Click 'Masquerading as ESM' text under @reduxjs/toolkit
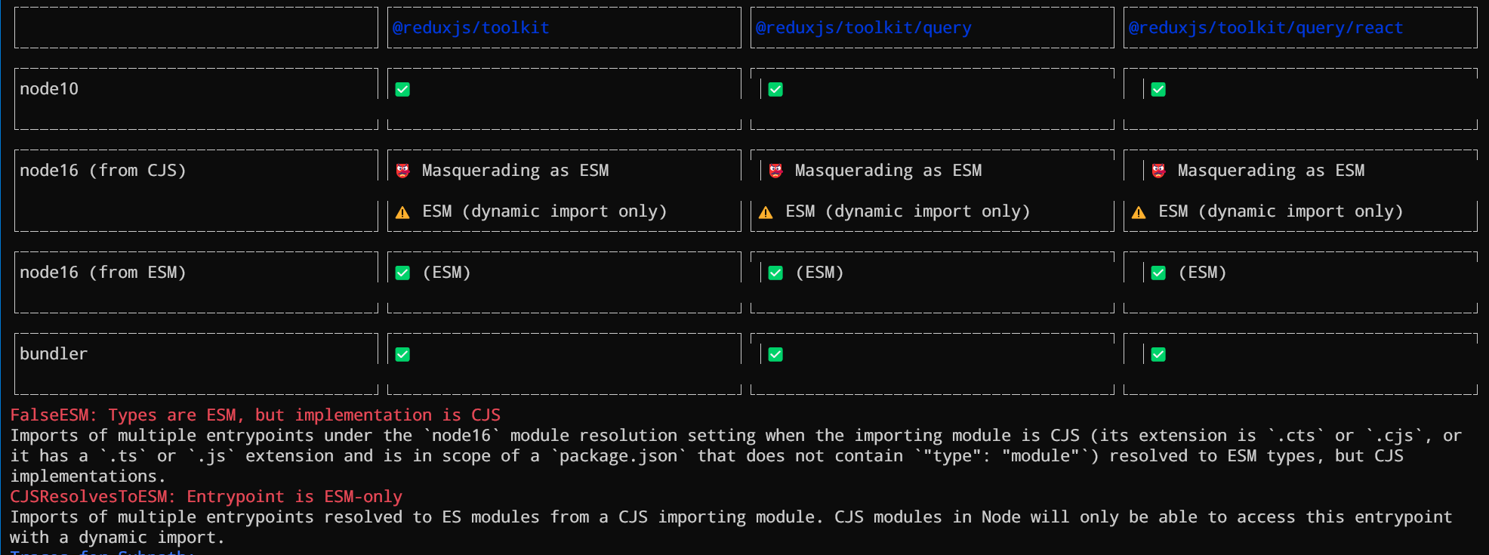 [x=515, y=171]
